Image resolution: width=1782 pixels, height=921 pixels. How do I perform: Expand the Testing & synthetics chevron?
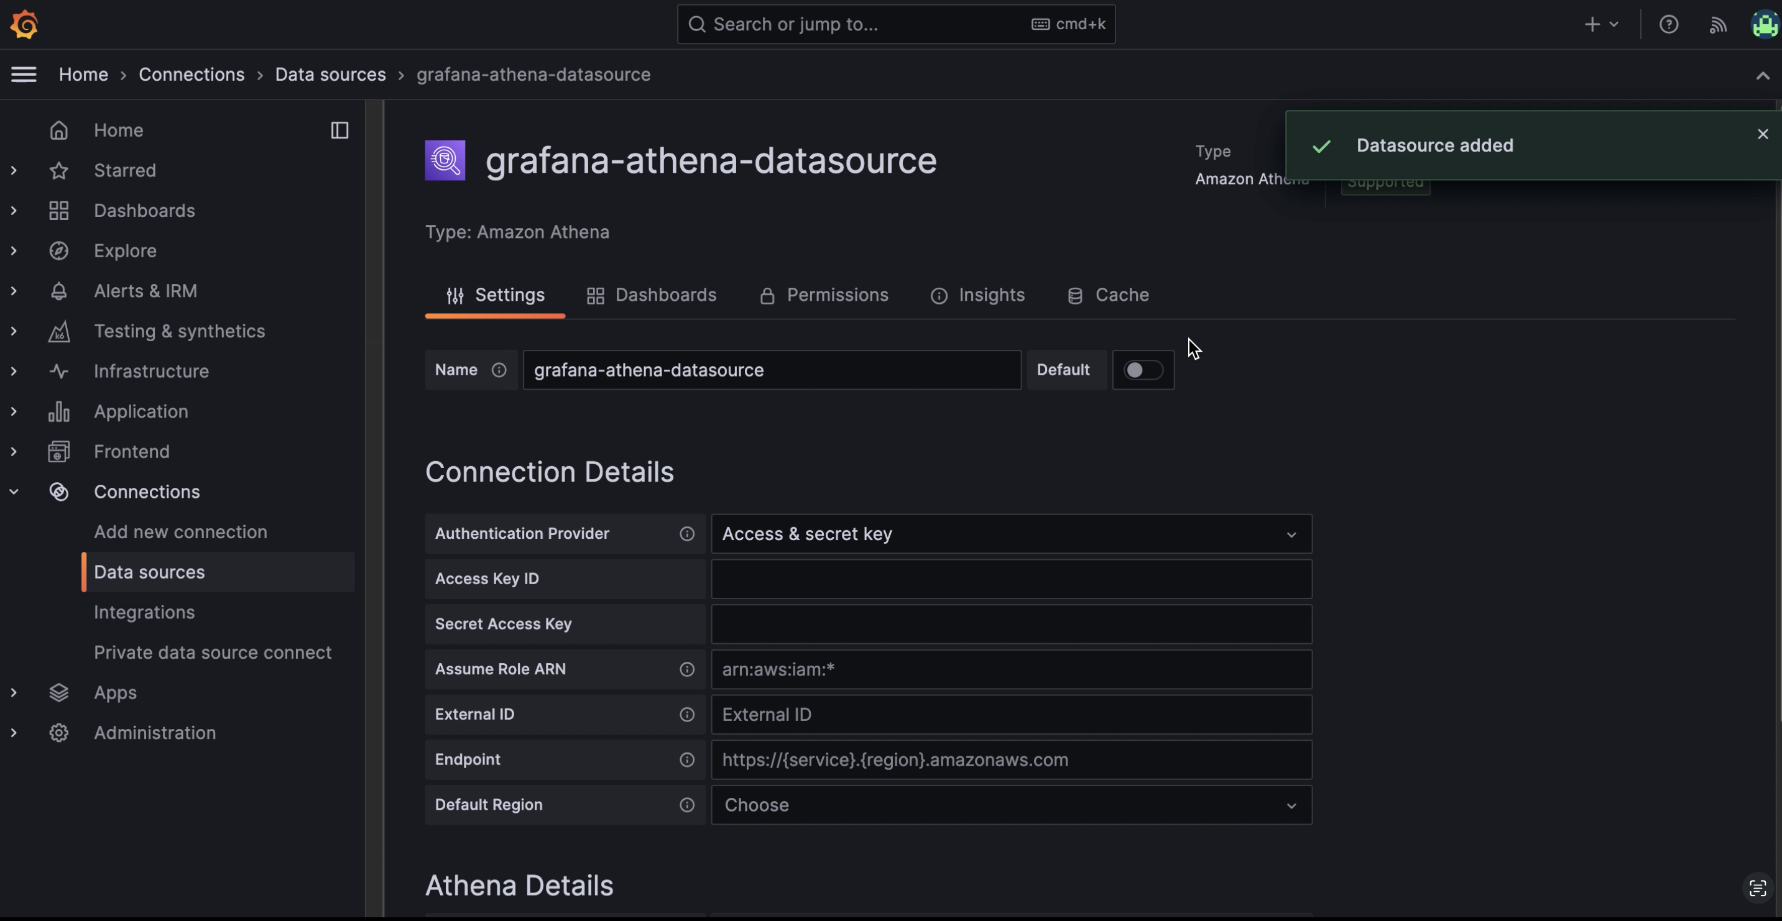14,331
